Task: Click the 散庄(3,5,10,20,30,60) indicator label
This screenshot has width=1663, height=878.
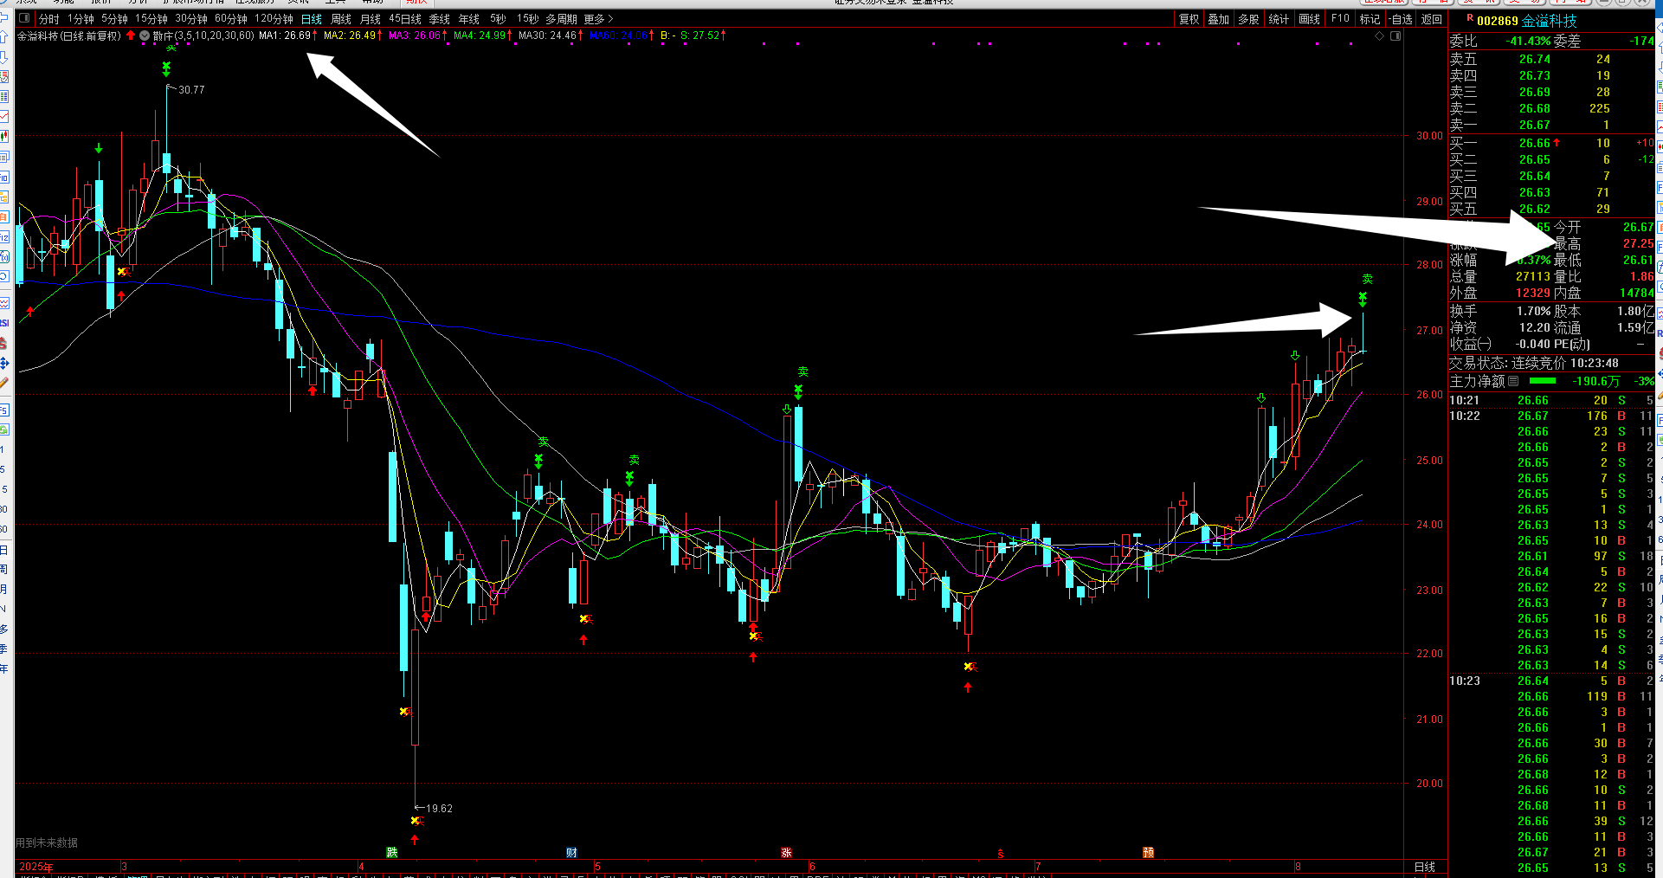Action: (203, 36)
